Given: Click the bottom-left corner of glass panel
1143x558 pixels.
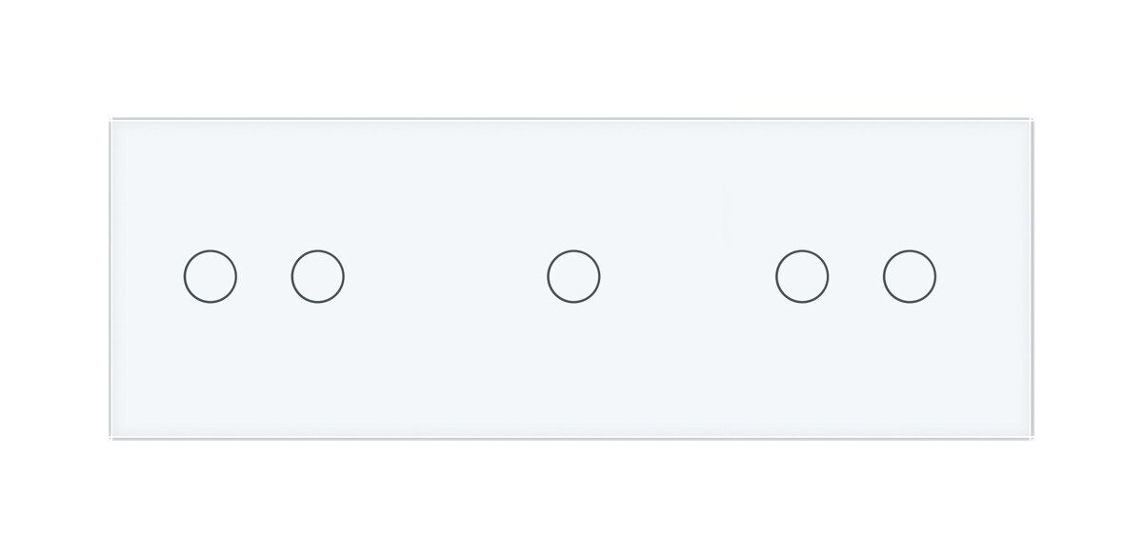Looking at the screenshot, I should (112, 436).
